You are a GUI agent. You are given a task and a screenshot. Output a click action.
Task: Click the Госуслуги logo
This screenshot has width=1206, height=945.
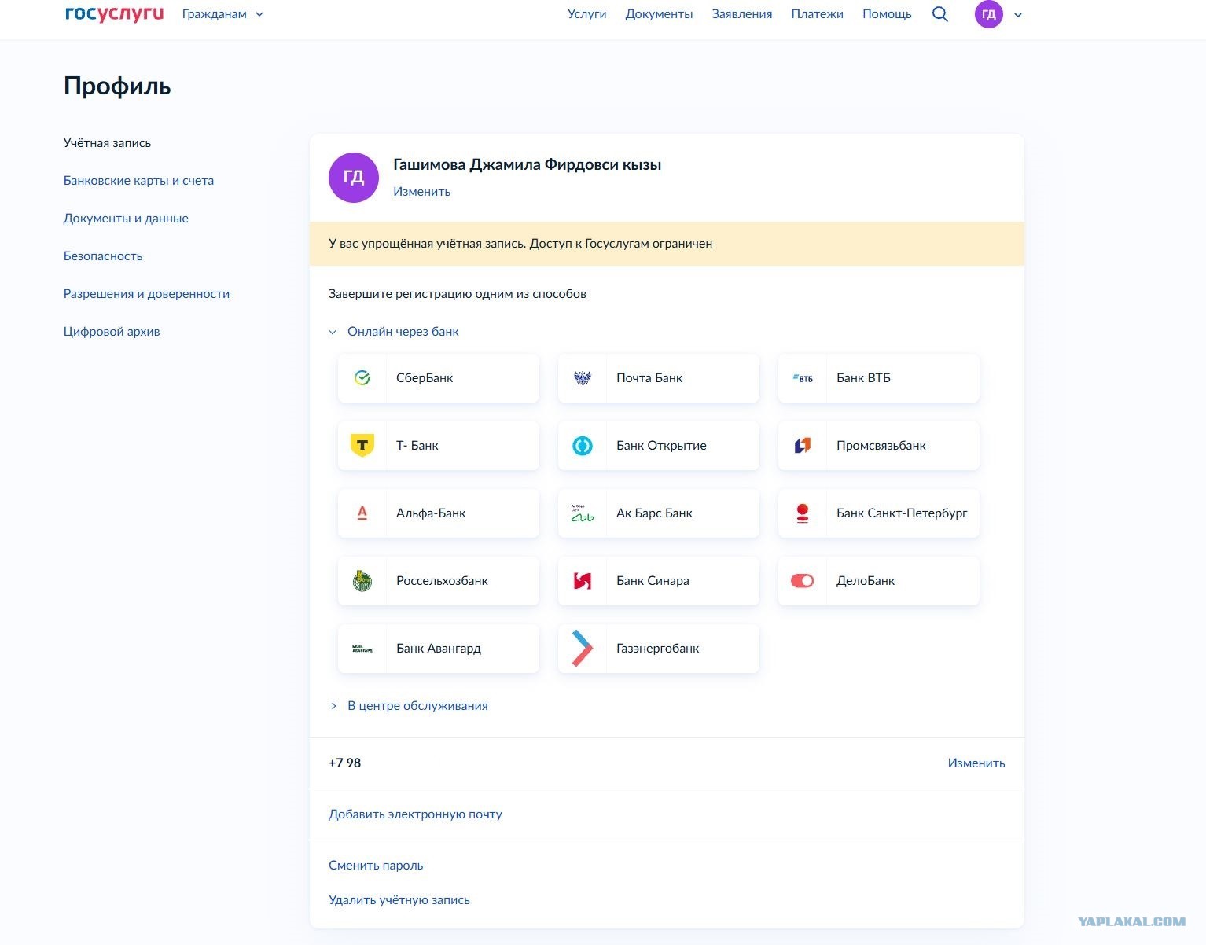pos(114,14)
